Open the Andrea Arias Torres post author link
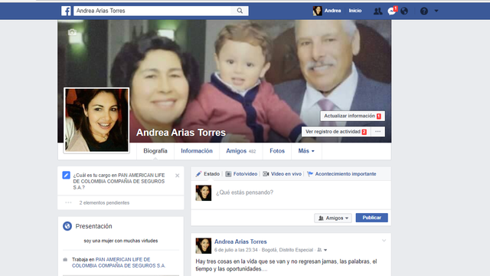 (x=240, y=242)
